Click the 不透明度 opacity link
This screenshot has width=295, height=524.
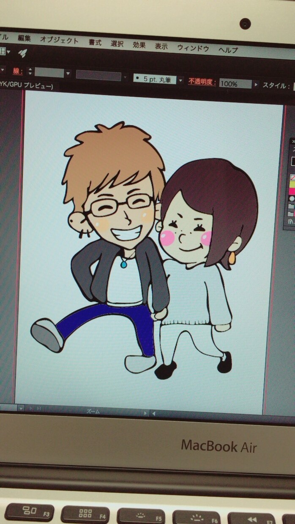point(202,82)
